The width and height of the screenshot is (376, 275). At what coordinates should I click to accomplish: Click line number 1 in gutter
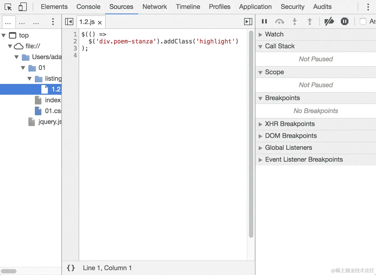click(75, 34)
